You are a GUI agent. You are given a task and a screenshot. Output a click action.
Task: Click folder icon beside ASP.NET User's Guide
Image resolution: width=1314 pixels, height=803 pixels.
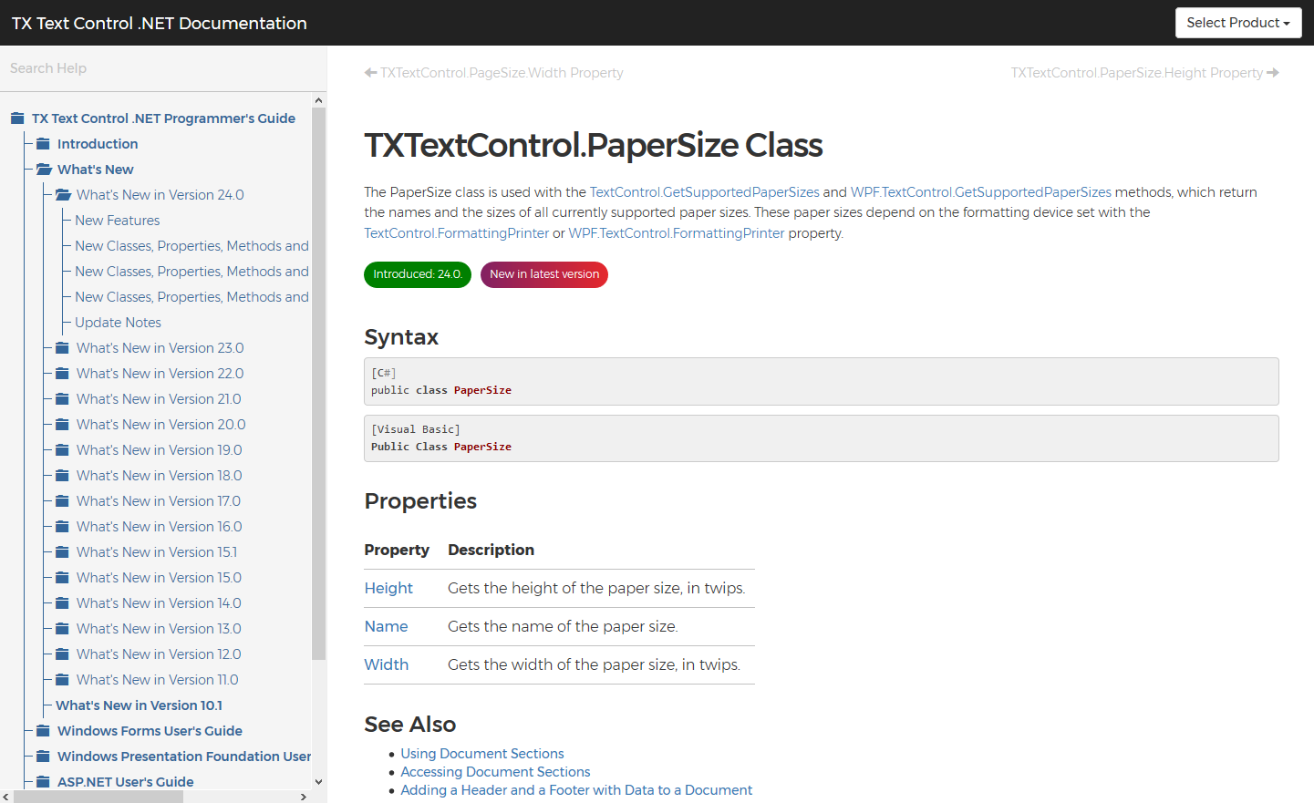(x=43, y=782)
